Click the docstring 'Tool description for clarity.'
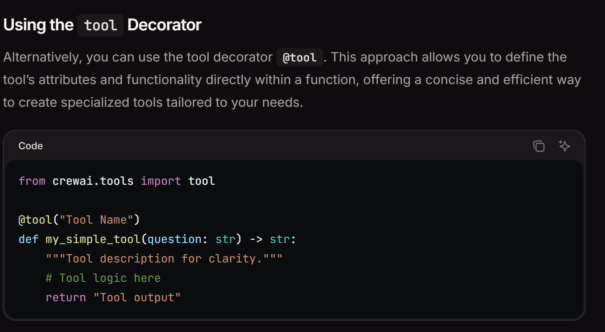Screen dimensions: 605x332 point(164,258)
